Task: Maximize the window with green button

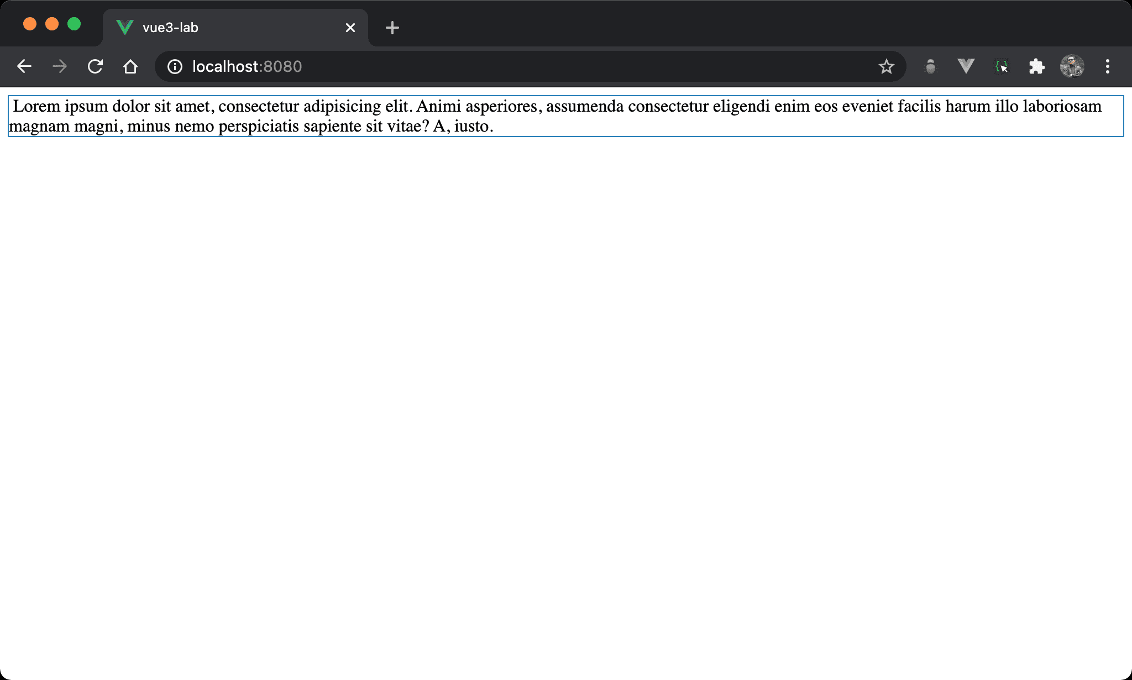Action: tap(74, 24)
